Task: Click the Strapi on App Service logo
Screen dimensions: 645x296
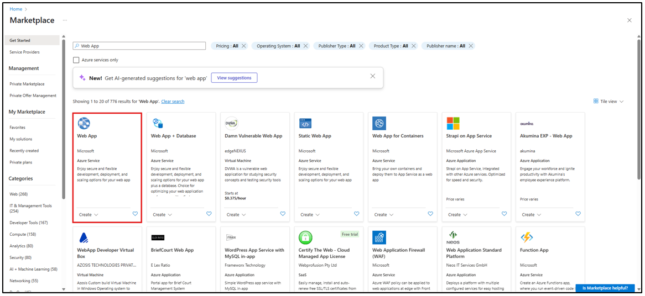Action: pyautogui.click(x=453, y=123)
